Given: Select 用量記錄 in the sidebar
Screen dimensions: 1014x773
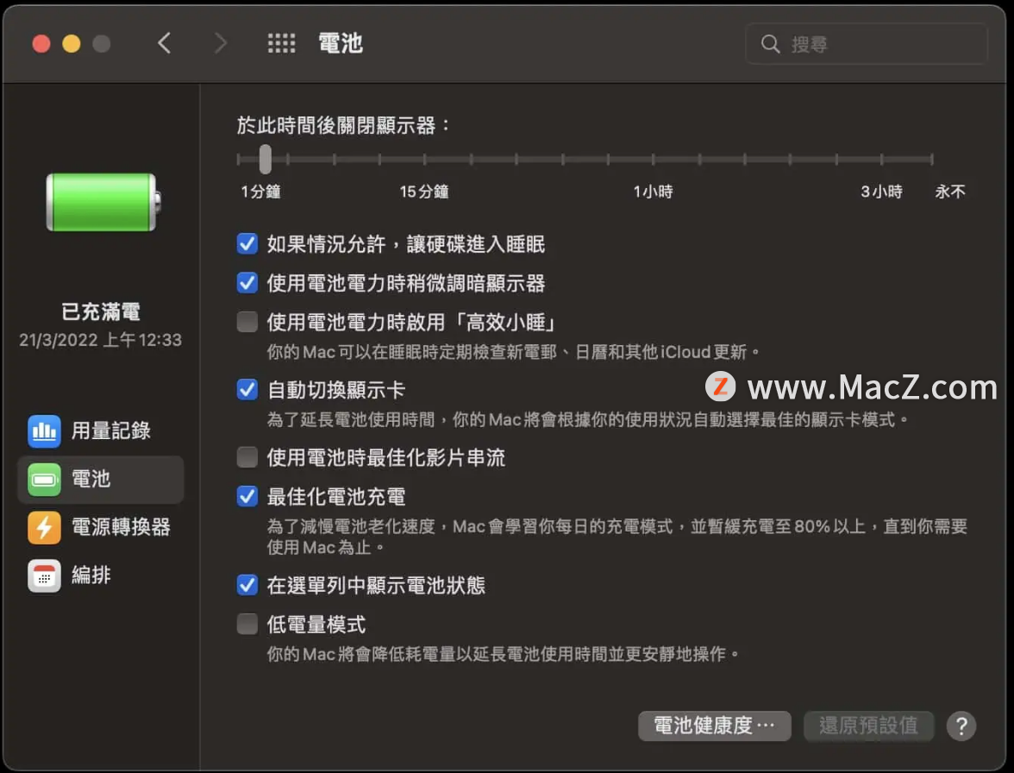Looking at the screenshot, I should (x=100, y=430).
